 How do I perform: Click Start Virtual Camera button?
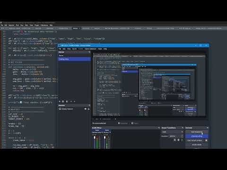pyautogui.click(x=195, y=140)
